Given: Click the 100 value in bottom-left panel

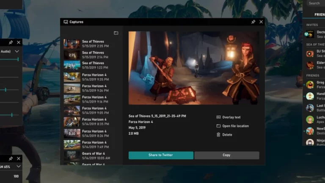Looking at the screenshot, I should [16, 176].
